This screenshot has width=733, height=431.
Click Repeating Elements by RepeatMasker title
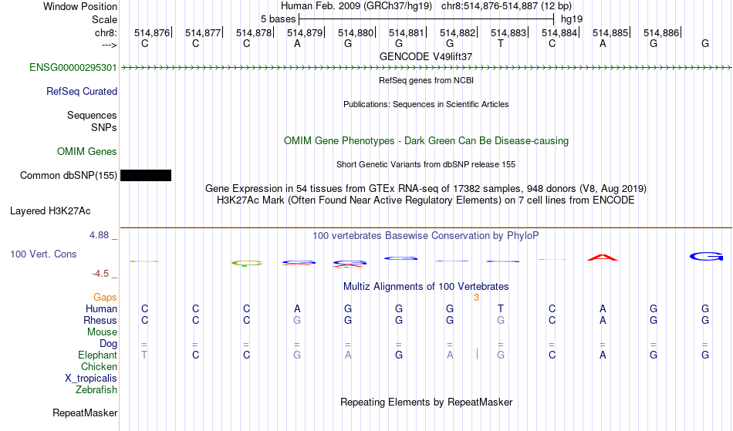(426, 402)
